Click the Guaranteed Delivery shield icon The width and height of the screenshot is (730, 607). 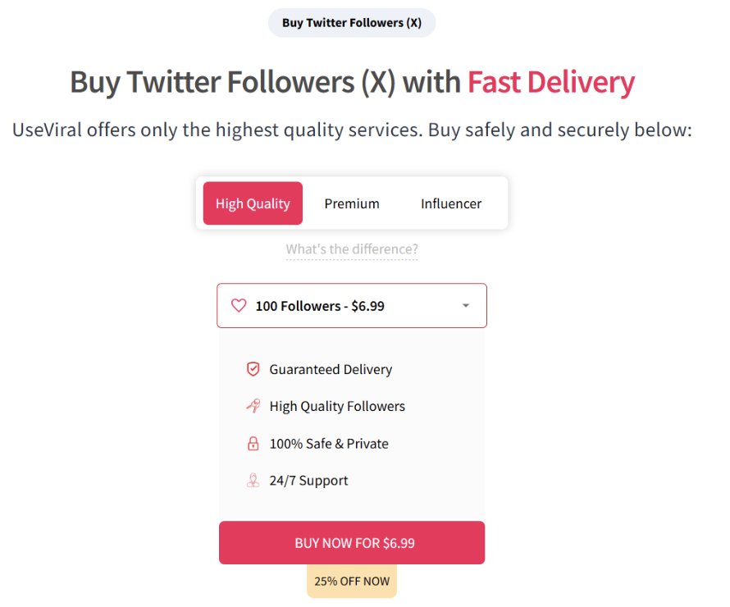(253, 369)
